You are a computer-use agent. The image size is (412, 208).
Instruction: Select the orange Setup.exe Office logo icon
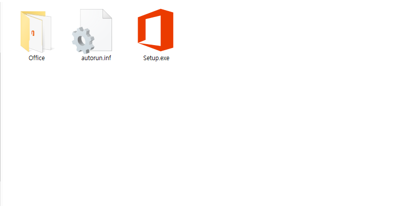click(156, 30)
